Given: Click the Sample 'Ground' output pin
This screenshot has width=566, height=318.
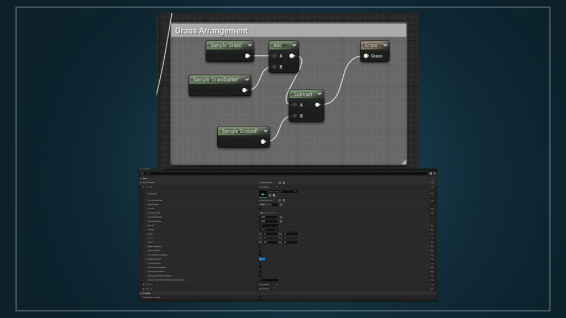Looking at the screenshot, I should click(x=263, y=142).
